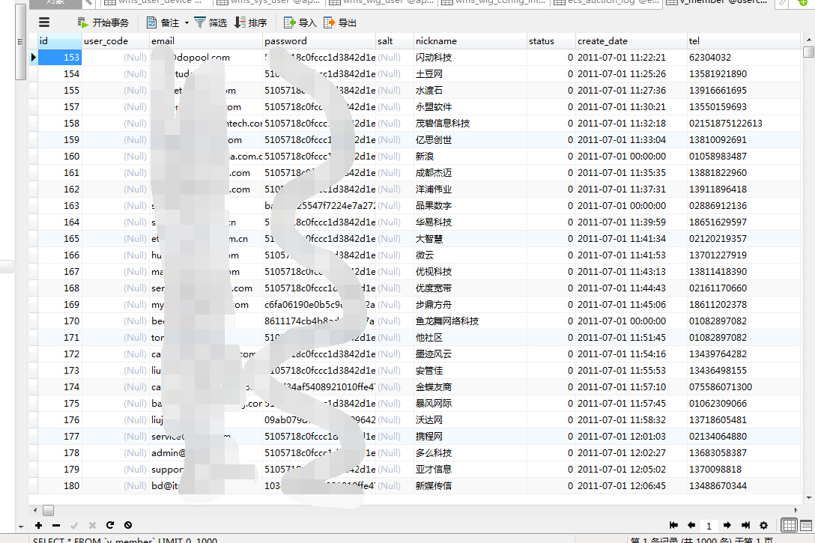Sort by the id column header

pyautogui.click(x=60, y=41)
